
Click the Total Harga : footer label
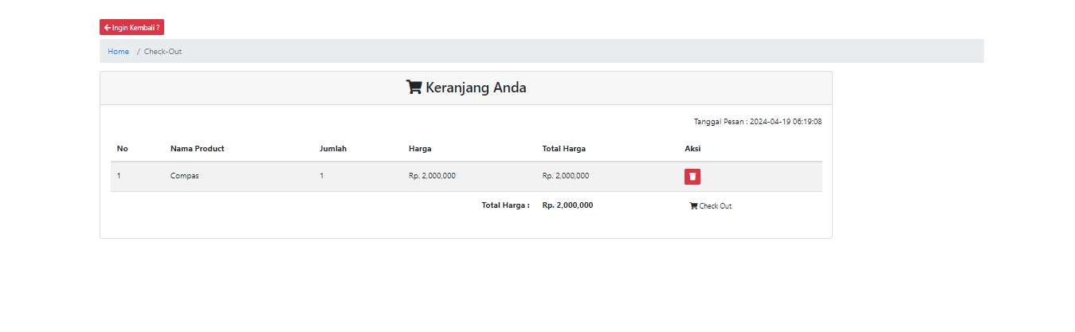(505, 205)
